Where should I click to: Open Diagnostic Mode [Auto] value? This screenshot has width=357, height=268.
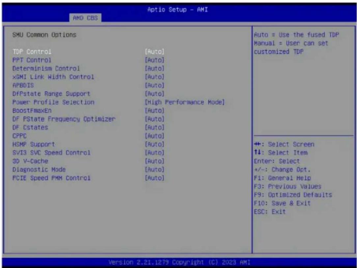(x=154, y=169)
